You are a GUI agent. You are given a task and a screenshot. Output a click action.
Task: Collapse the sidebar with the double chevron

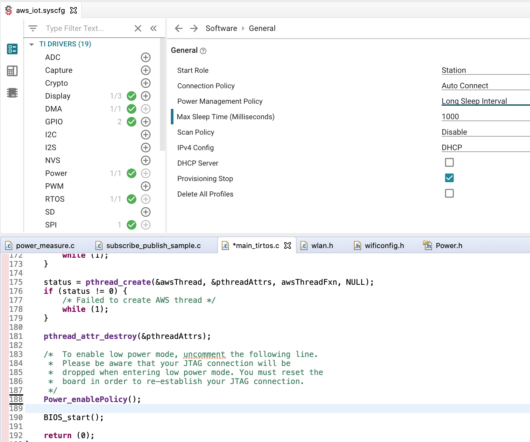click(x=153, y=28)
